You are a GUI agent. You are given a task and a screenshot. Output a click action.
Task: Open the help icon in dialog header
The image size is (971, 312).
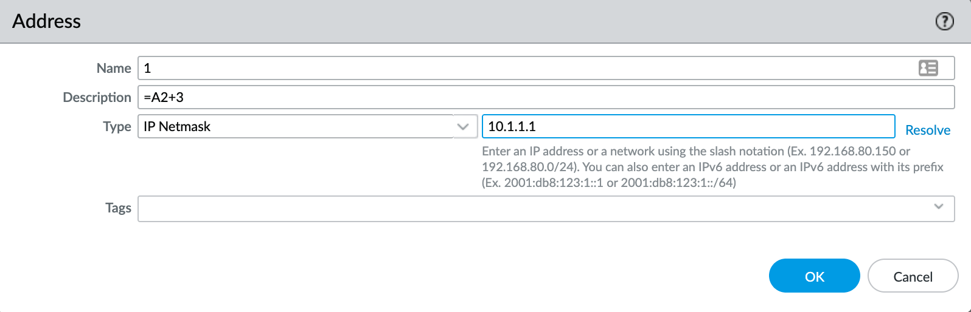pyautogui.click(x=944, y=22)
